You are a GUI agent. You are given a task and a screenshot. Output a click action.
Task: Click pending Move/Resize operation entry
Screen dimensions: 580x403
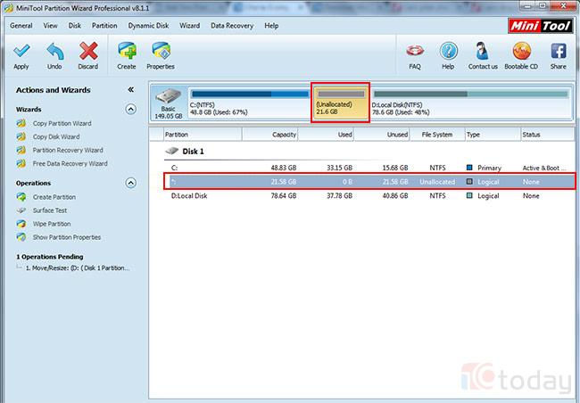coord(78,268)
